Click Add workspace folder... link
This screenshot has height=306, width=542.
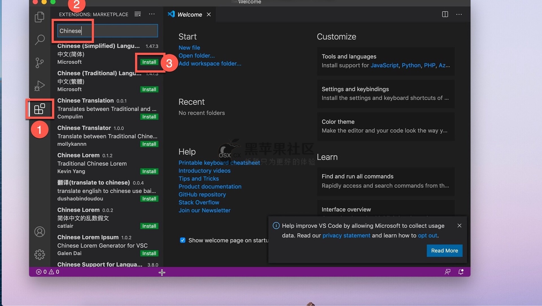pos(210,63)
